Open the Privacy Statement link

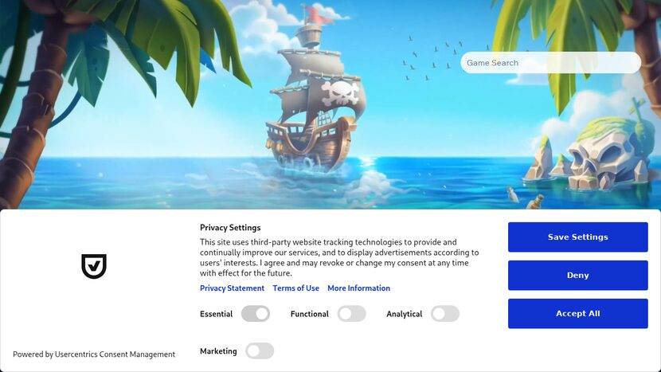233,288
